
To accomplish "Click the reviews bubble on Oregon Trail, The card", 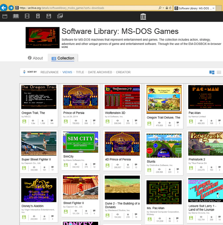I will coord(52,120).
